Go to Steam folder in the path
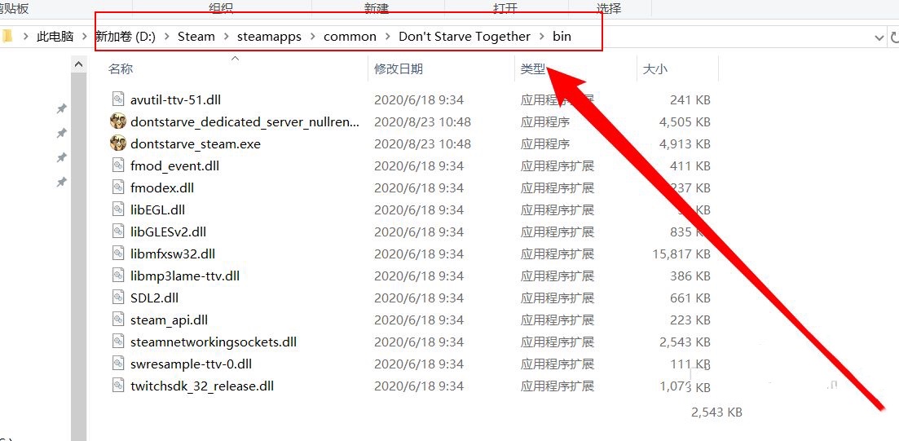 (x=196, y=37)
